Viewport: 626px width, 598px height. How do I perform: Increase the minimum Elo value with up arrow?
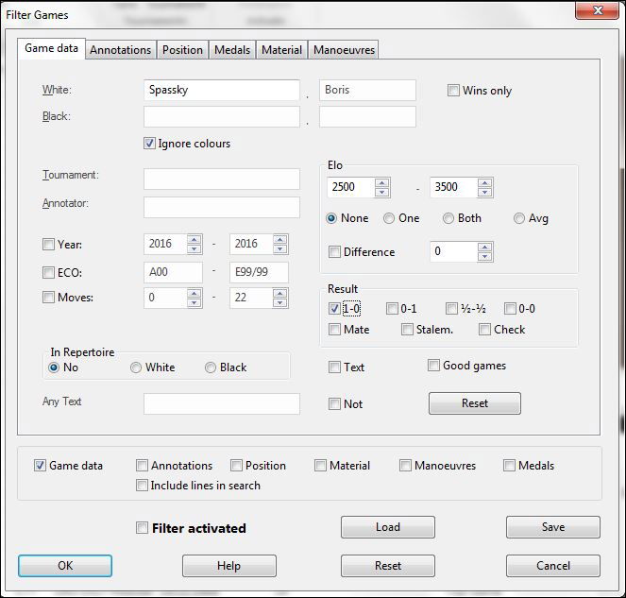click(x=381, y=182)
